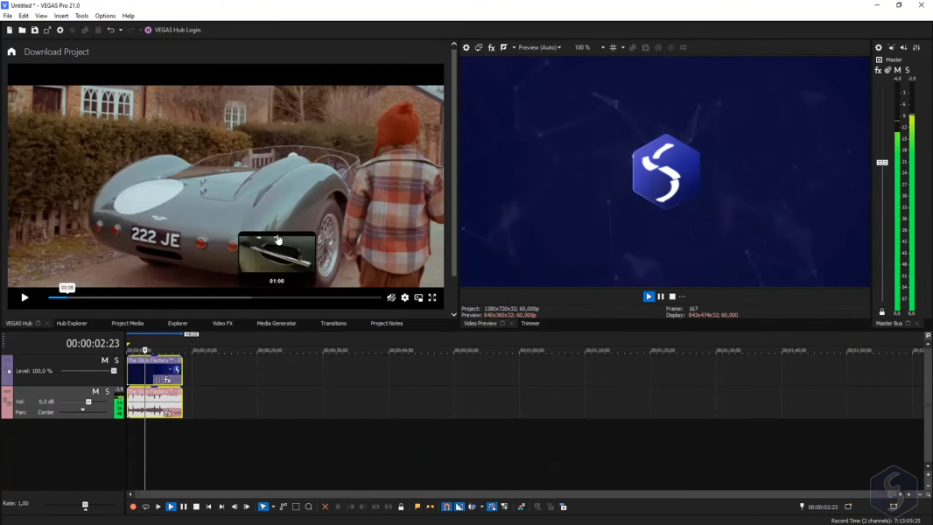Lock the selected event
933x525 pixels.
tap(401, 507)
